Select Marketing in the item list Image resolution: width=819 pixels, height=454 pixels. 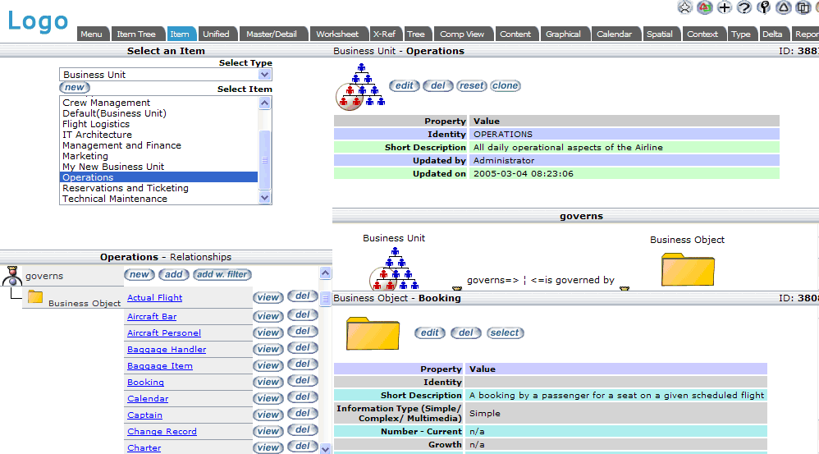(x=85, y=156)
